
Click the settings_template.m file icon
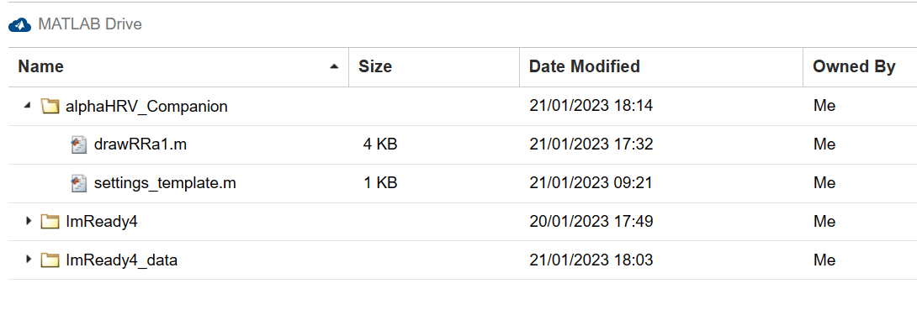(79, 183)
